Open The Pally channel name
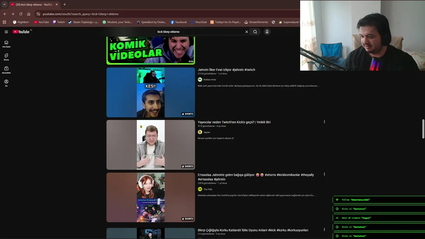Image resolution: width=425 pixels, height=239 pixels. pyautogui.click(x=208, y=189)
